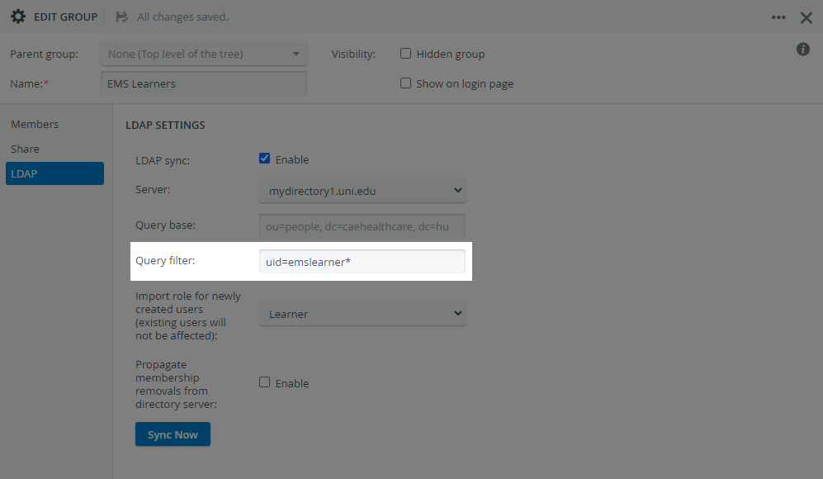The image size is (823, 479).
Task: Open the three-dots more options menu
Action: pyautogui.click(x=778, y=17)
